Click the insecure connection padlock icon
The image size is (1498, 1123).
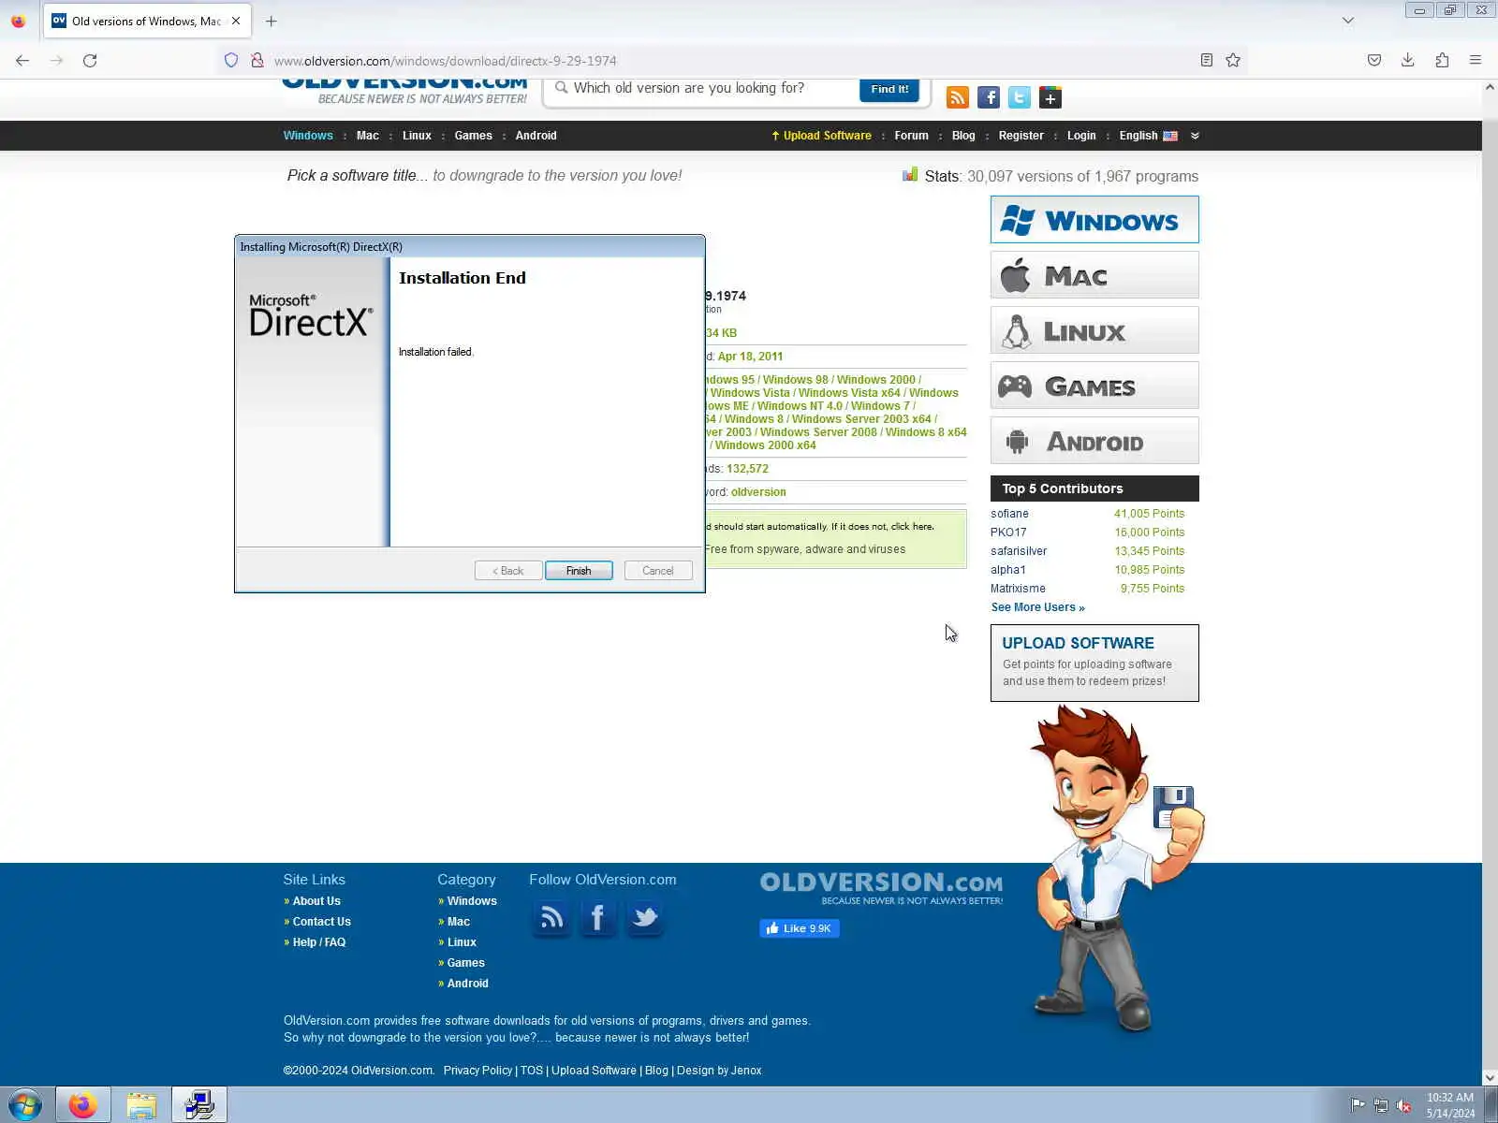pos(257,60)
